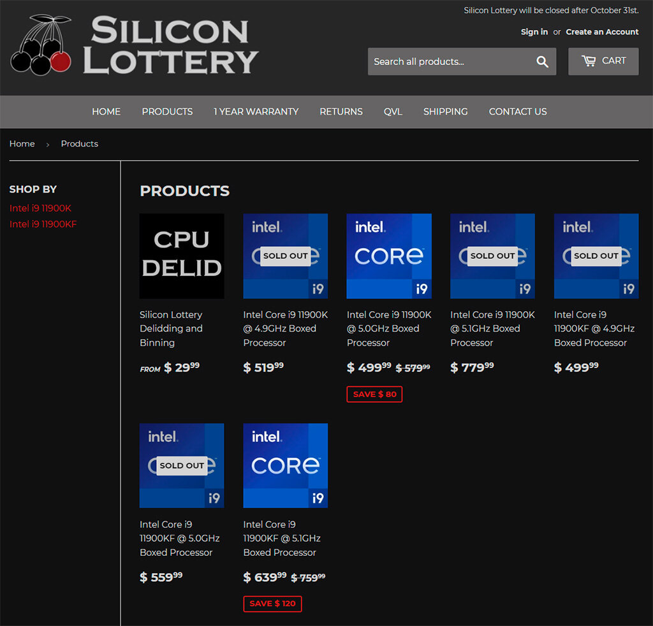Image resolution: width=653 pixels, height=626 pixels.
Task: Open the CPU DELID product thumbnail
Action: [182, 256]
